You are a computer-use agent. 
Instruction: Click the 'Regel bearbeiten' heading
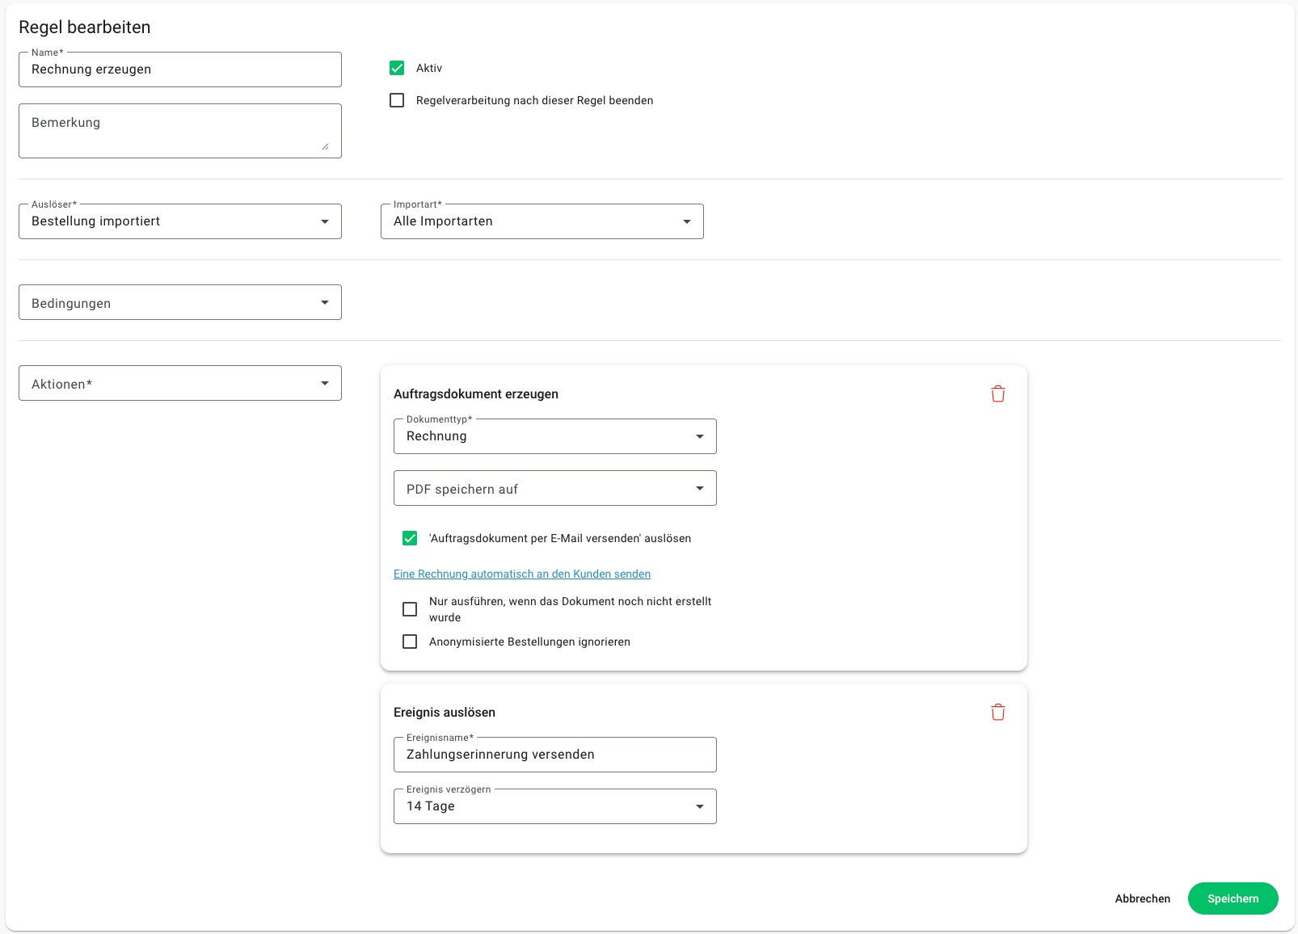[x=85, y=27]
